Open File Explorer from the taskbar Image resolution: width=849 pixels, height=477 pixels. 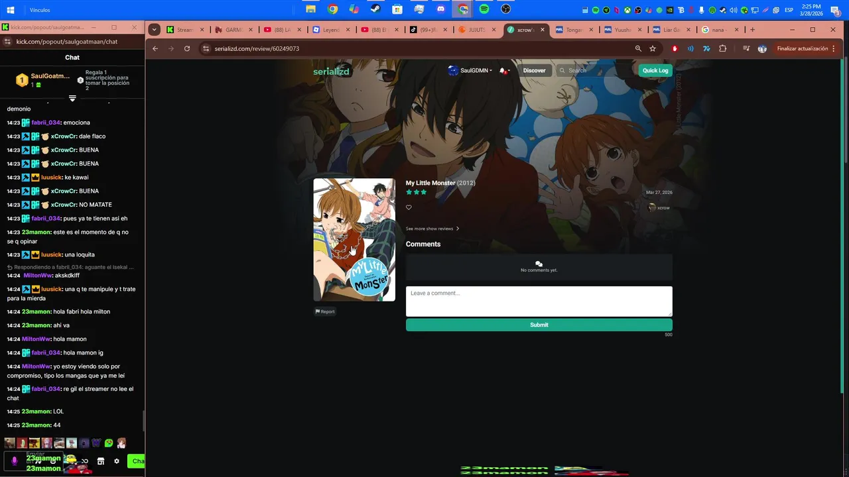coord(310,9)
